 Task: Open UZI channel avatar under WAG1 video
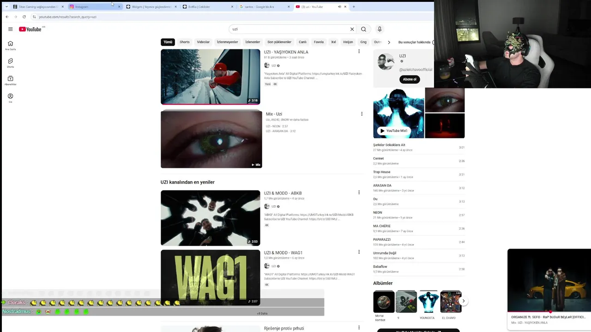point(267,266)
